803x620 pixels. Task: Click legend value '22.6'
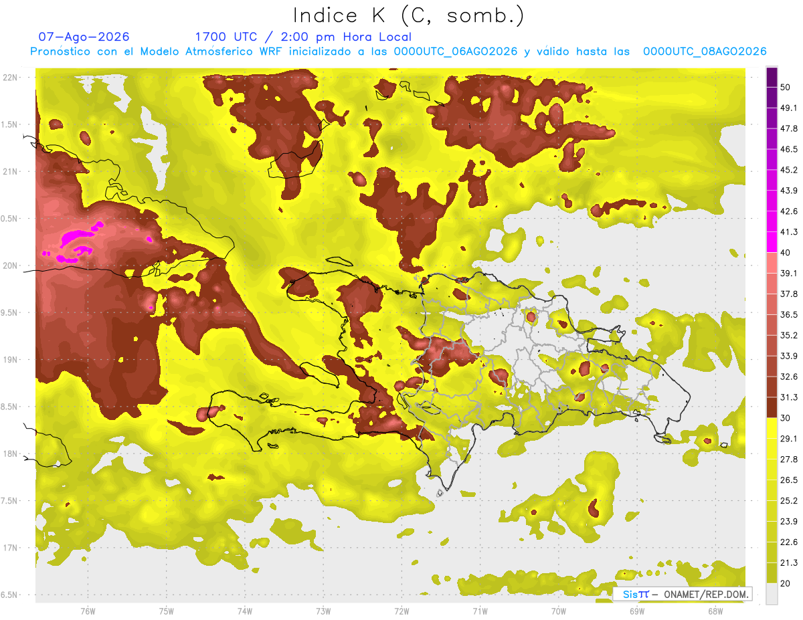788,542
